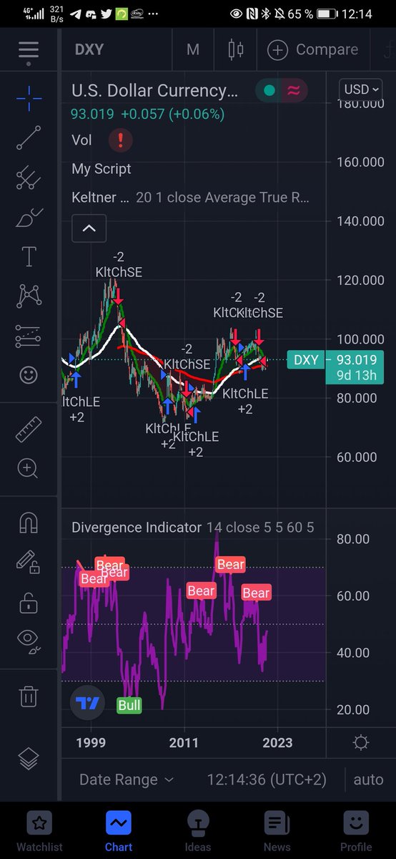Image resolution: width=396 pixels, height=859 pixels.
Task: Click the Vol indicator error icon
Action: pyautogui.click(x=121, y=140)
